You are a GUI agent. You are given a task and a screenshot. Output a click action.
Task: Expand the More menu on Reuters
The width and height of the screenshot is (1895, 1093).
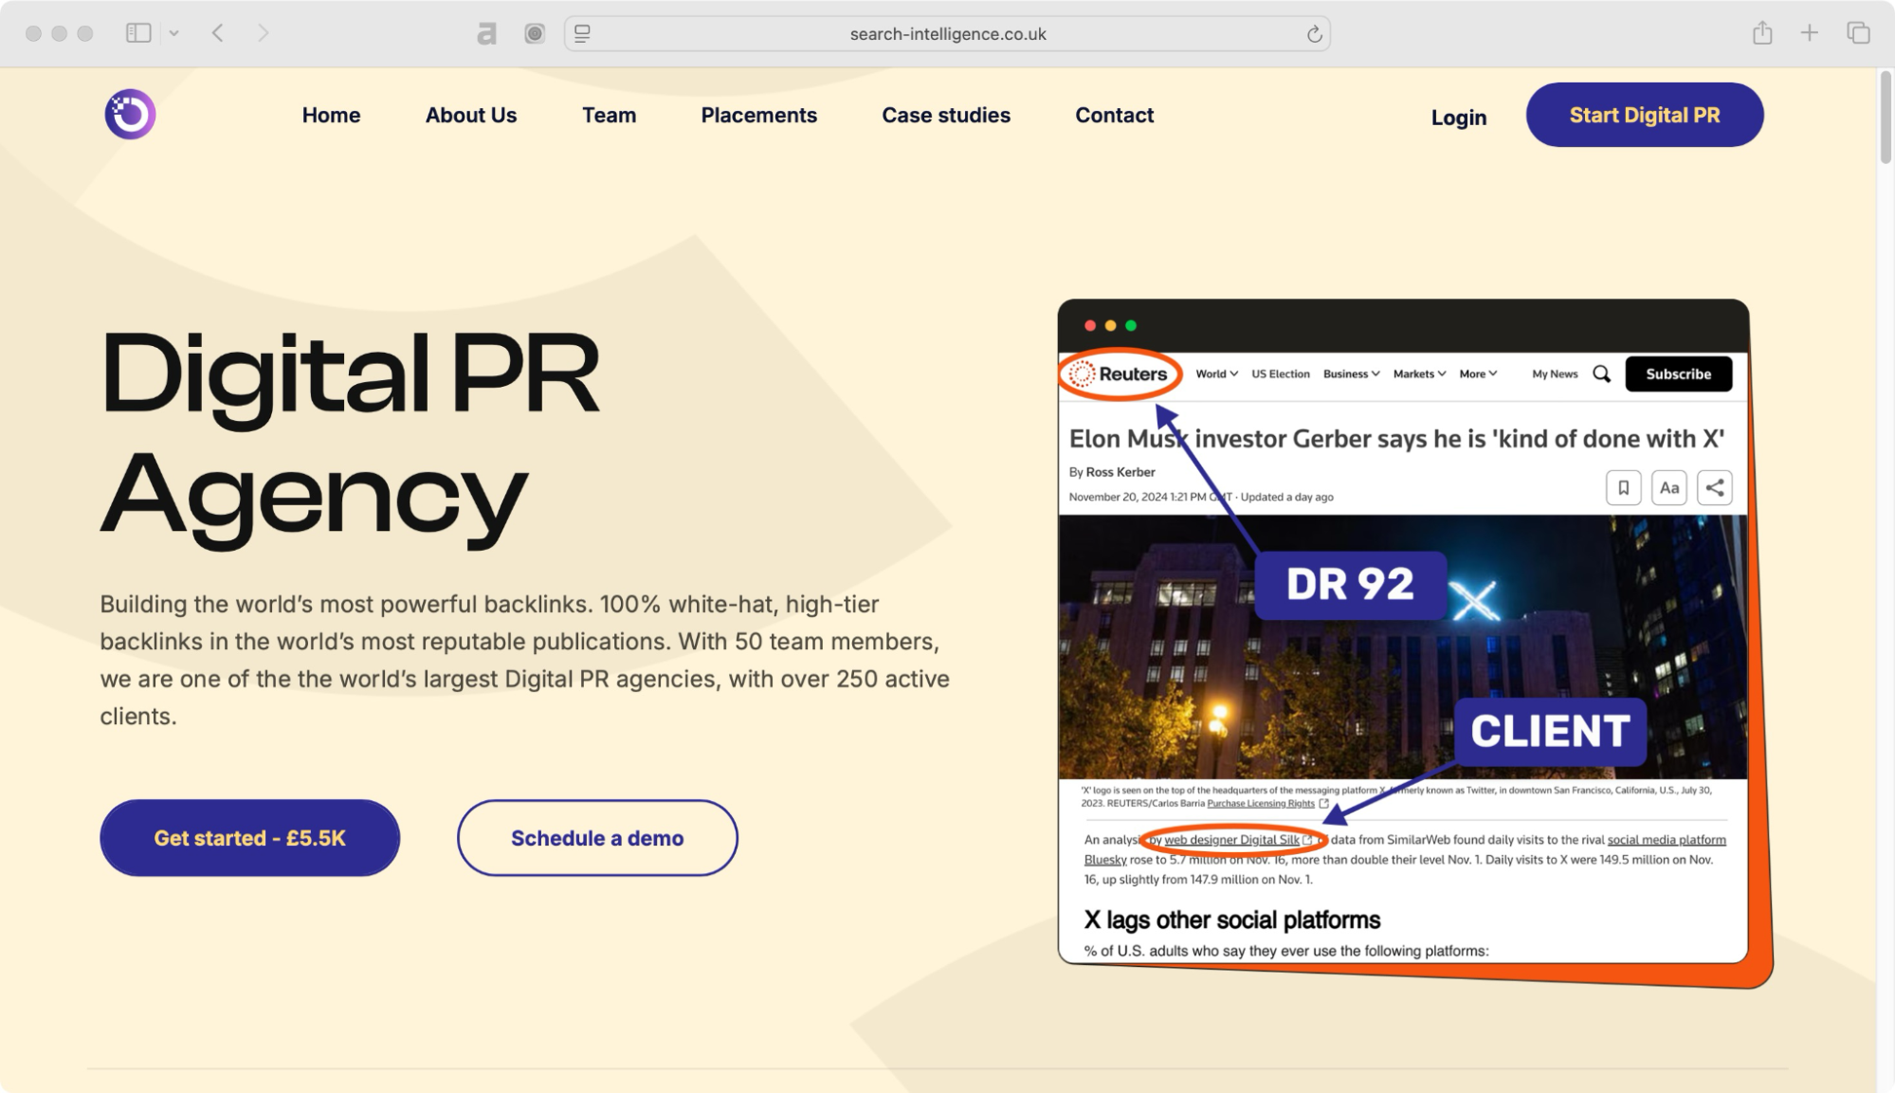(x=1477, y=373)
